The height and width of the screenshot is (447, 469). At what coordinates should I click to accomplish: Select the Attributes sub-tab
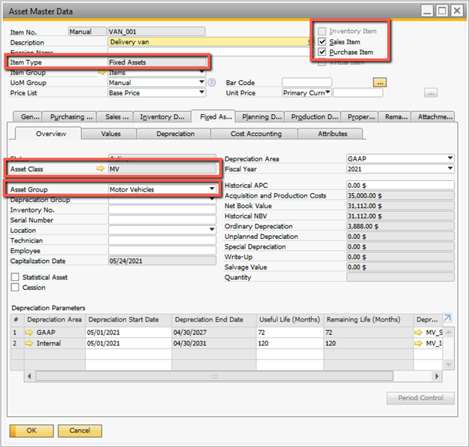click(x=331, y=134)
